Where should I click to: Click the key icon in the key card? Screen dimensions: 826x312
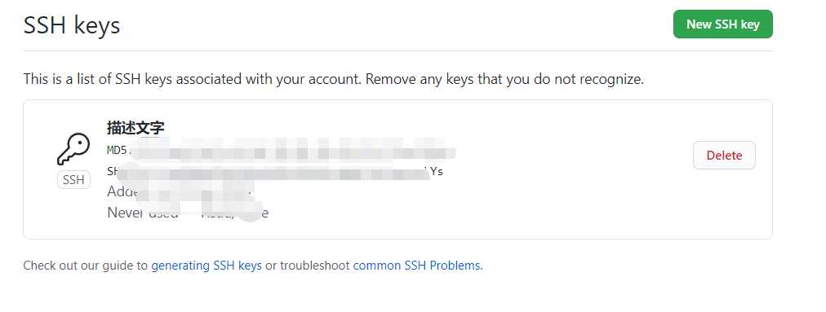pyautogui.click(x=73, y=149)
